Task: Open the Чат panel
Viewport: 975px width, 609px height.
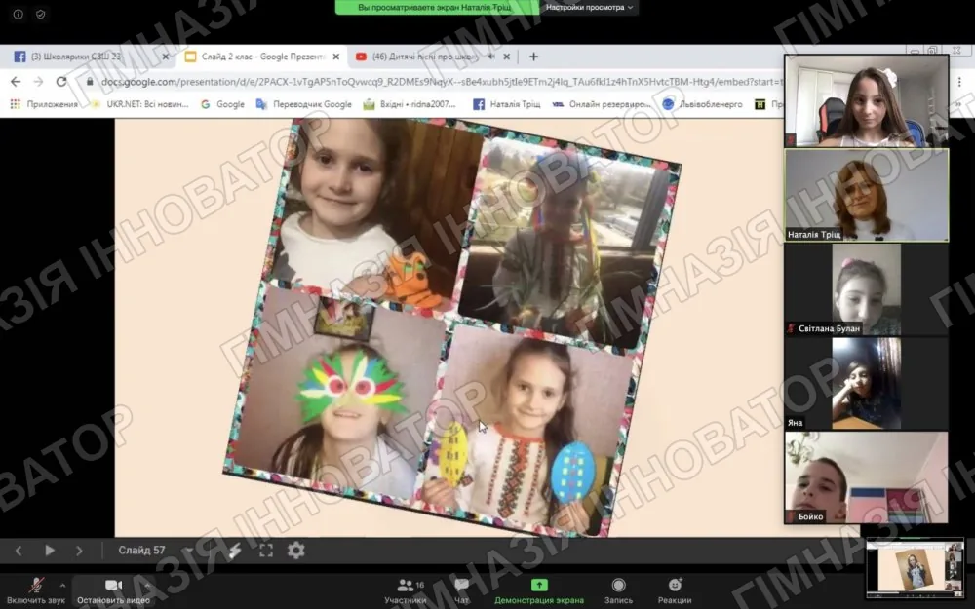Action: 461,591
